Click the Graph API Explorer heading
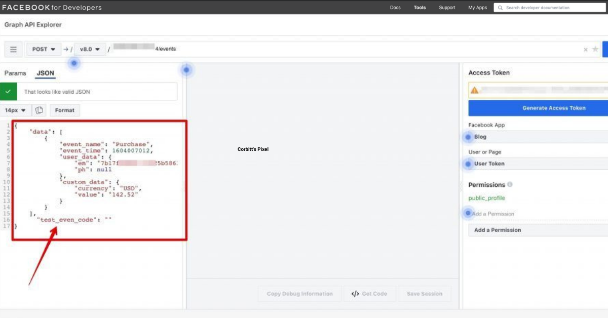Viewport: 608px width, 318px height. coord(33,25)
